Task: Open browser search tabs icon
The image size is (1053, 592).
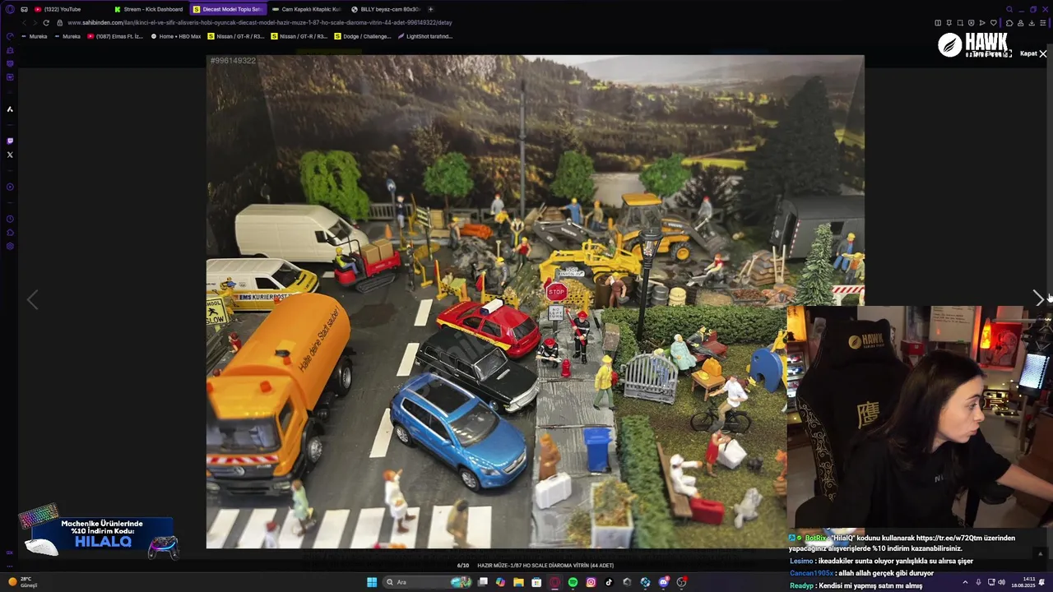Action: (x=1009, y=9)
